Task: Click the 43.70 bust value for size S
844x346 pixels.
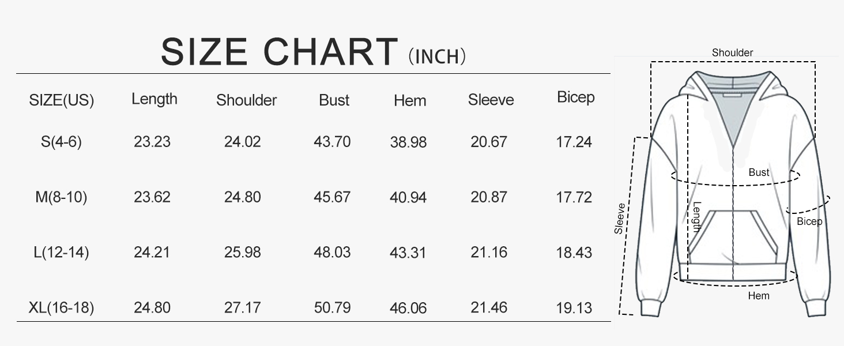Action: pyautogui.click(x=332, y=141)
